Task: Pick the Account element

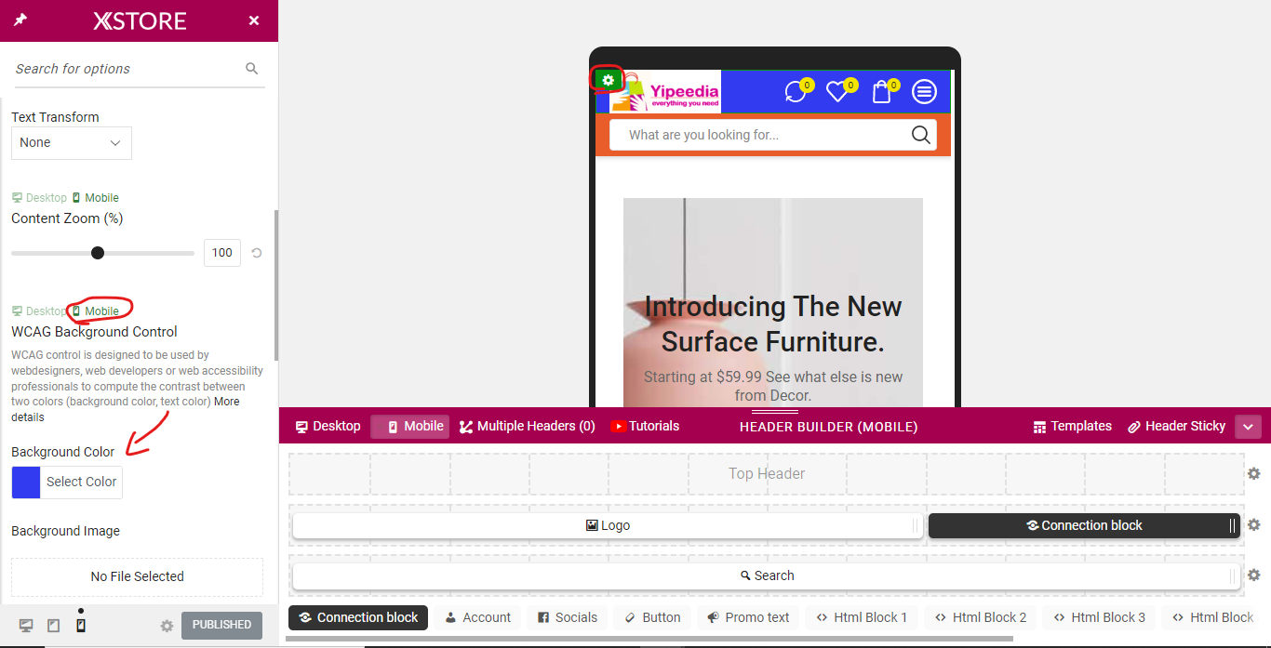Action: click(477, 617)
